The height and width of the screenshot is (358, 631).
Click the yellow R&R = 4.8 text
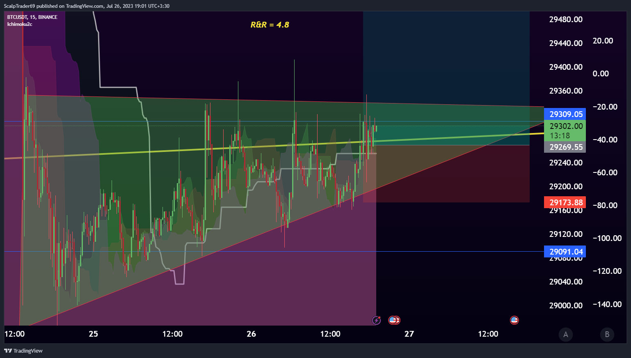[270, 25]
